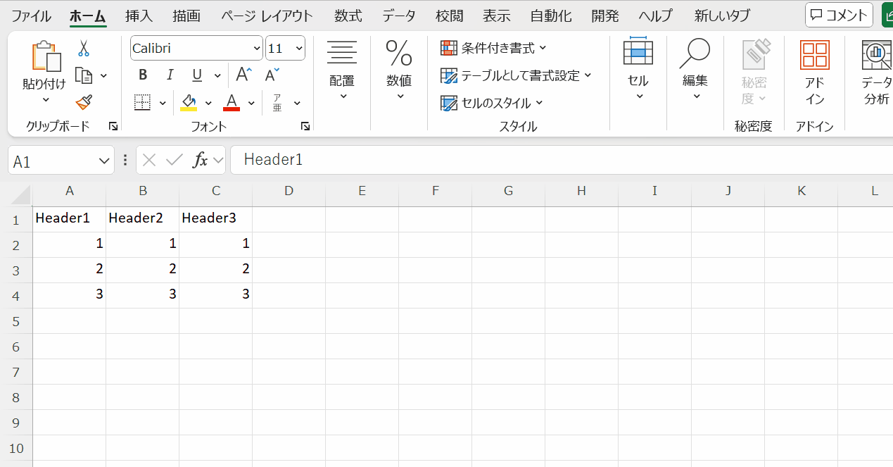This screenshot has height=467, width=893.
Task: Open the alignment (配置) group
Action: coord(342,70)
